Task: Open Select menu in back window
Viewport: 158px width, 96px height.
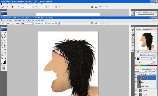Action: pyautogui.click(x=19, y=4)
